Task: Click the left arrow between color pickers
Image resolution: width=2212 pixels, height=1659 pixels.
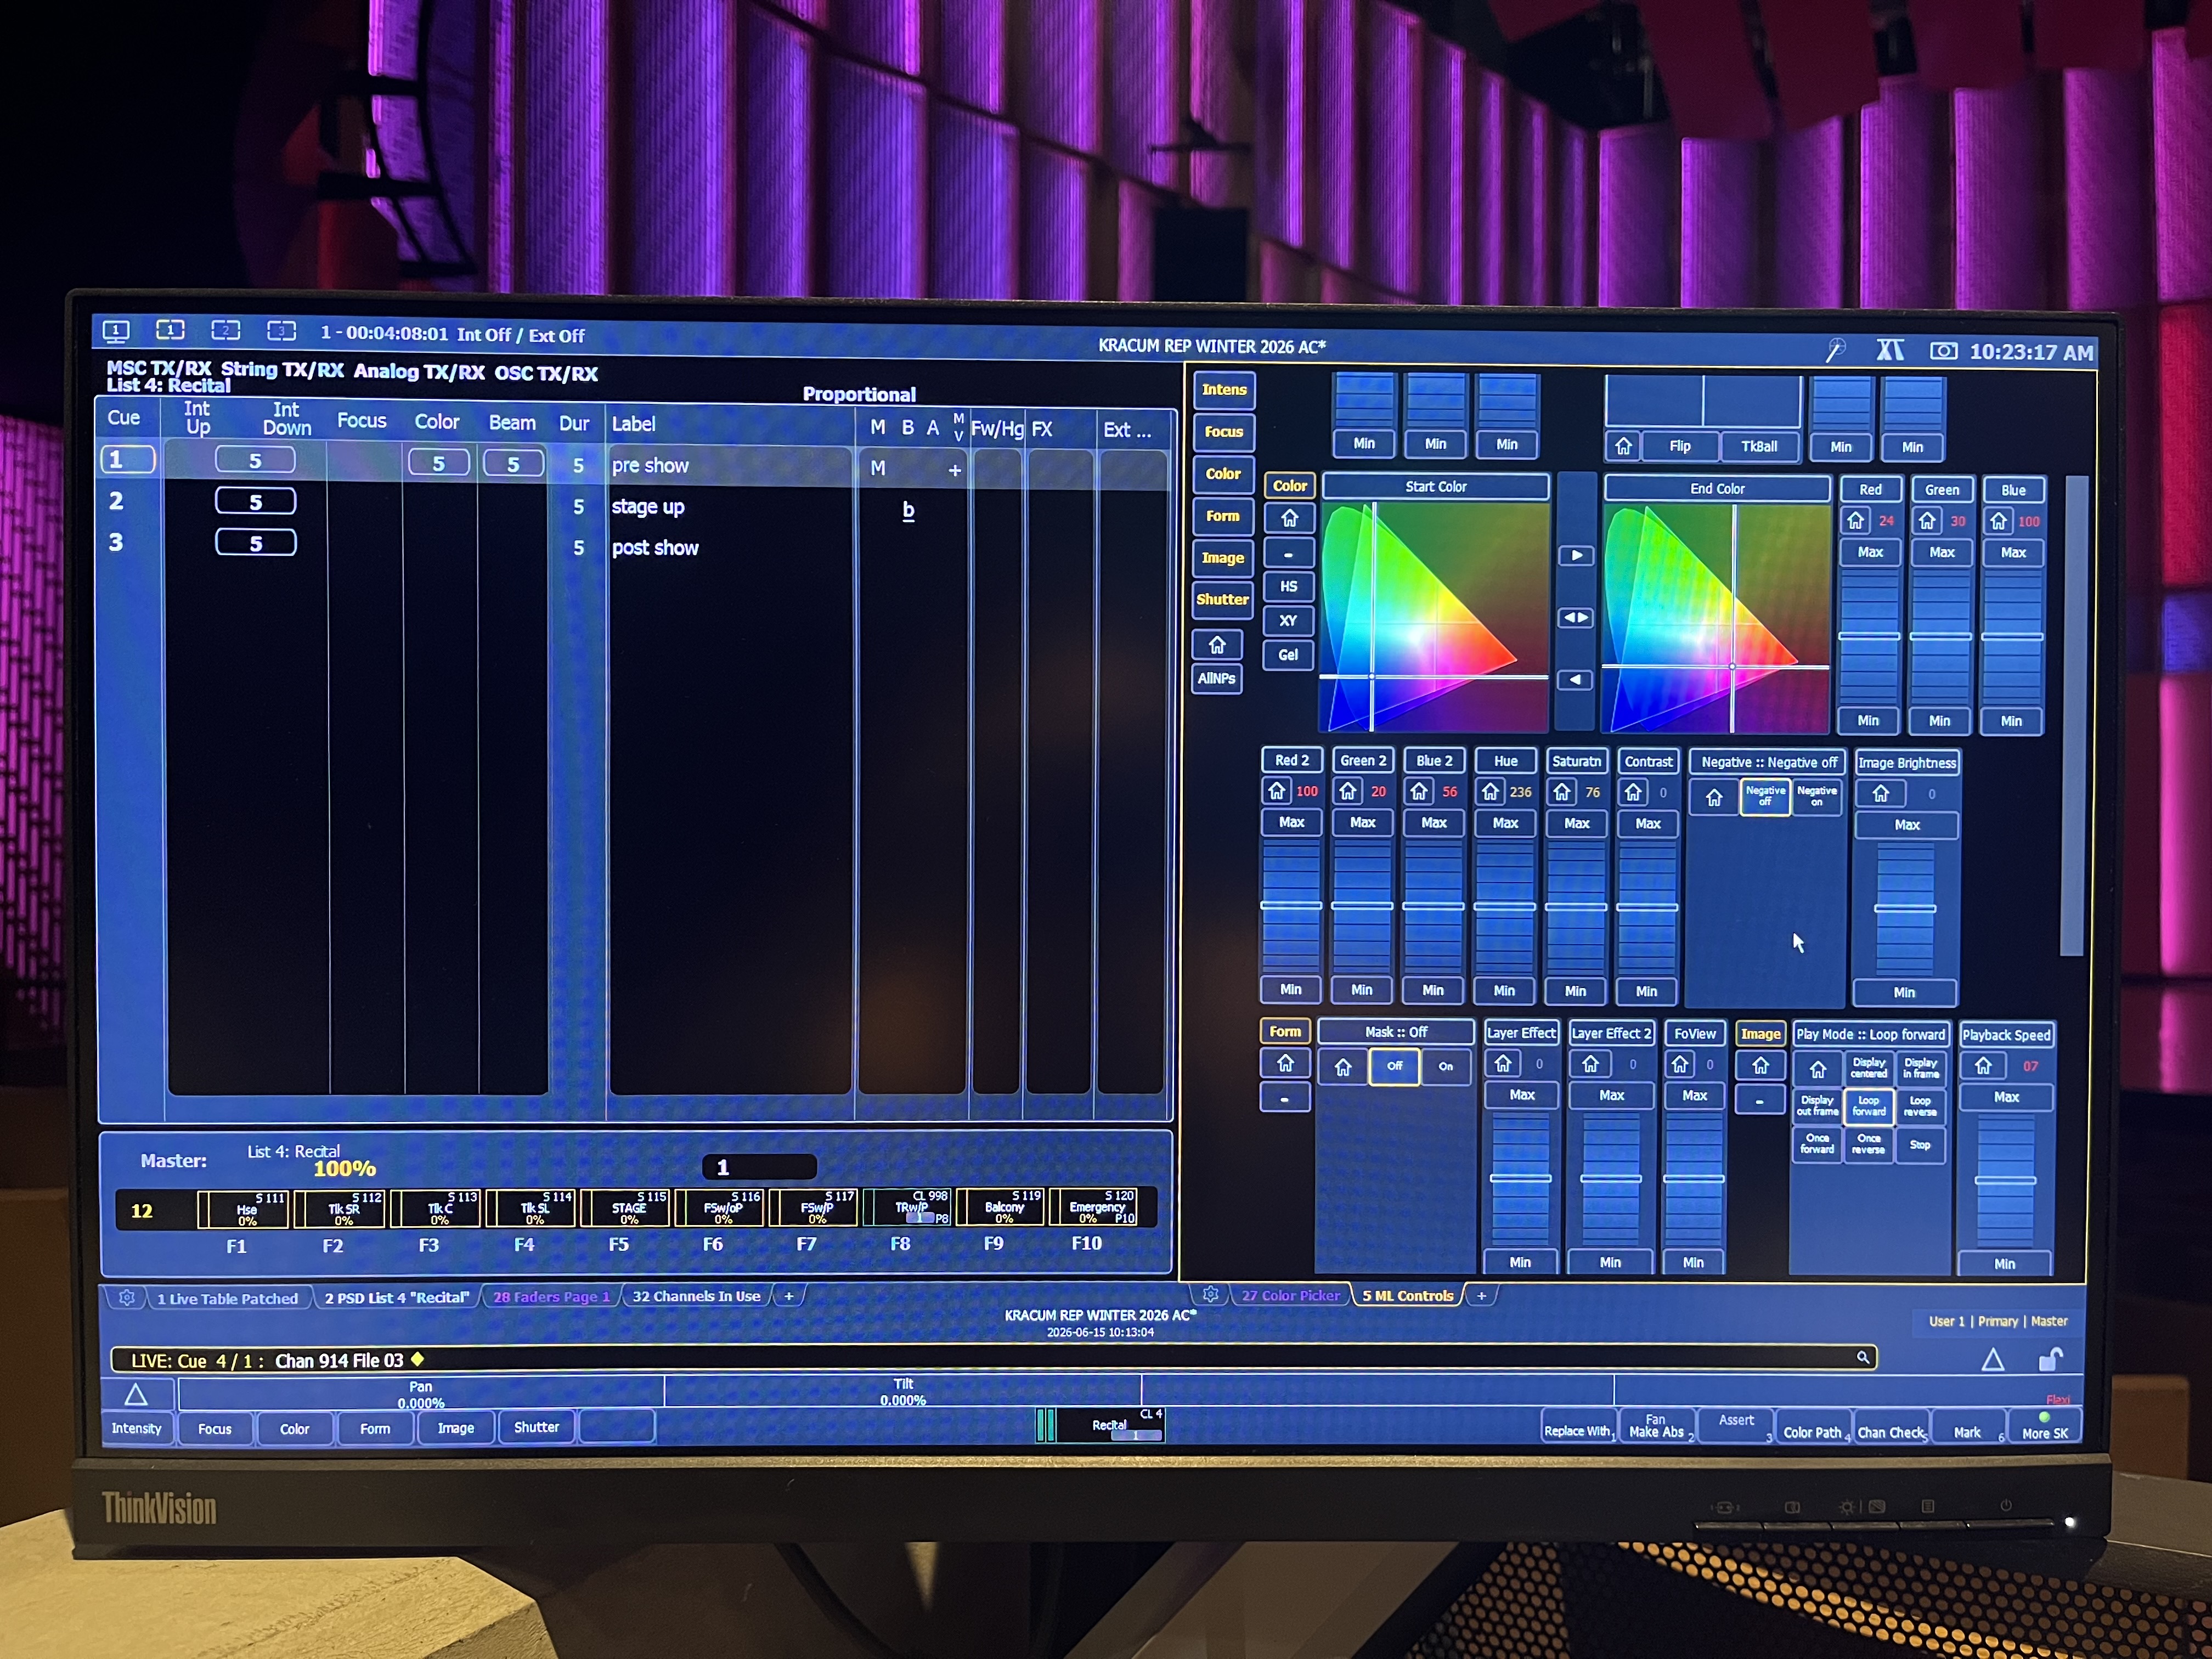Action: pos(1576,679)
